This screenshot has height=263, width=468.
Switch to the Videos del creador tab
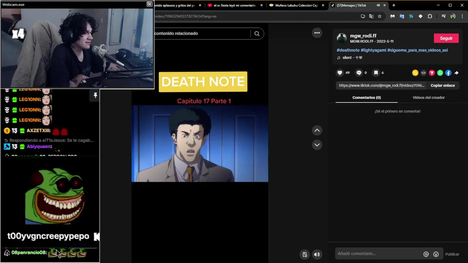click(429, 98)
